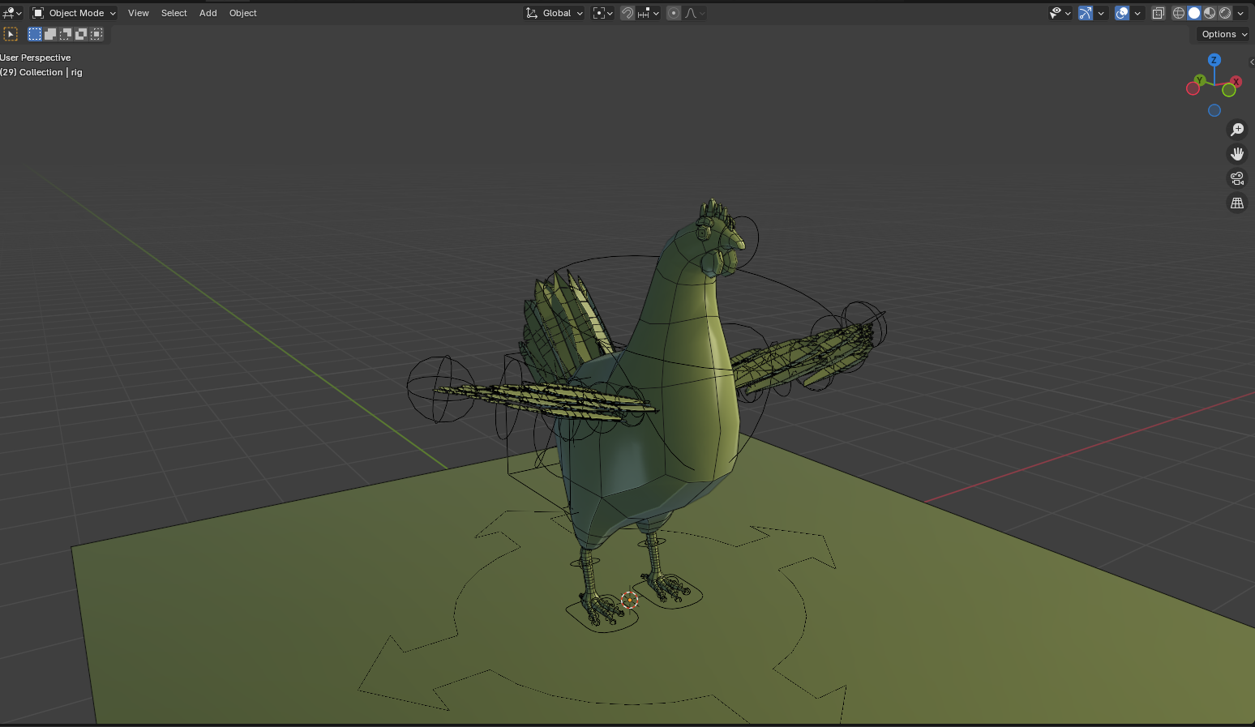1255x727 pixels.
Task: Click the '(29) Collection | rig' label
Action: (x=41, y=72)
